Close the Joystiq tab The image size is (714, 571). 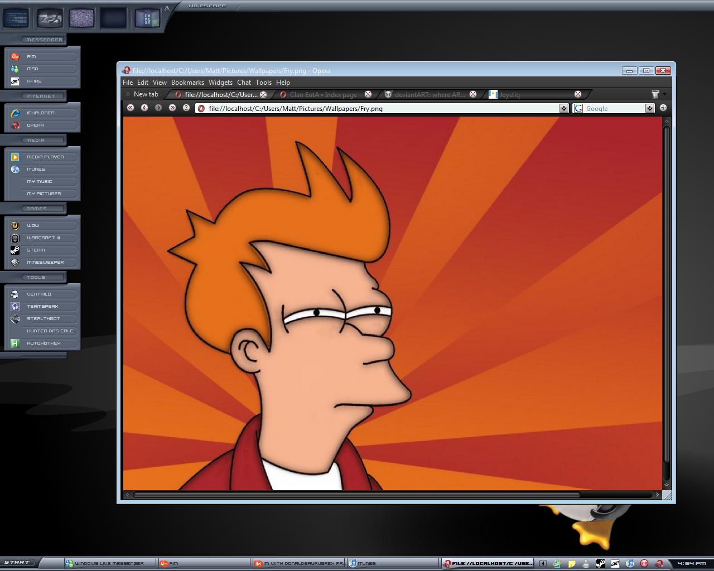[x=578, y=94]
